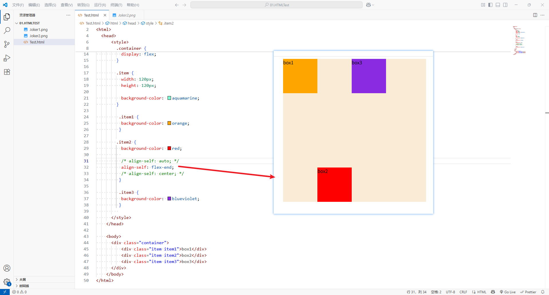Viewport: 549px width, 295px height.
Task: Click the html breadcrumb segment
Action: [112, 23]
